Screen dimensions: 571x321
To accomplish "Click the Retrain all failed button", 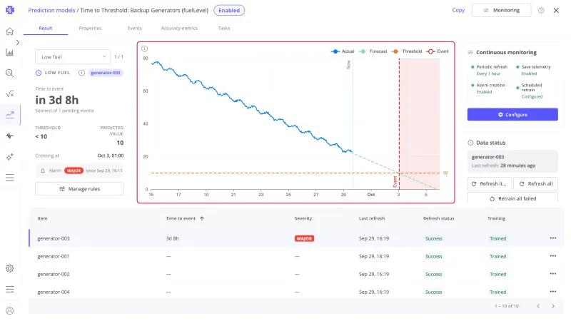I will click(512, 198).
